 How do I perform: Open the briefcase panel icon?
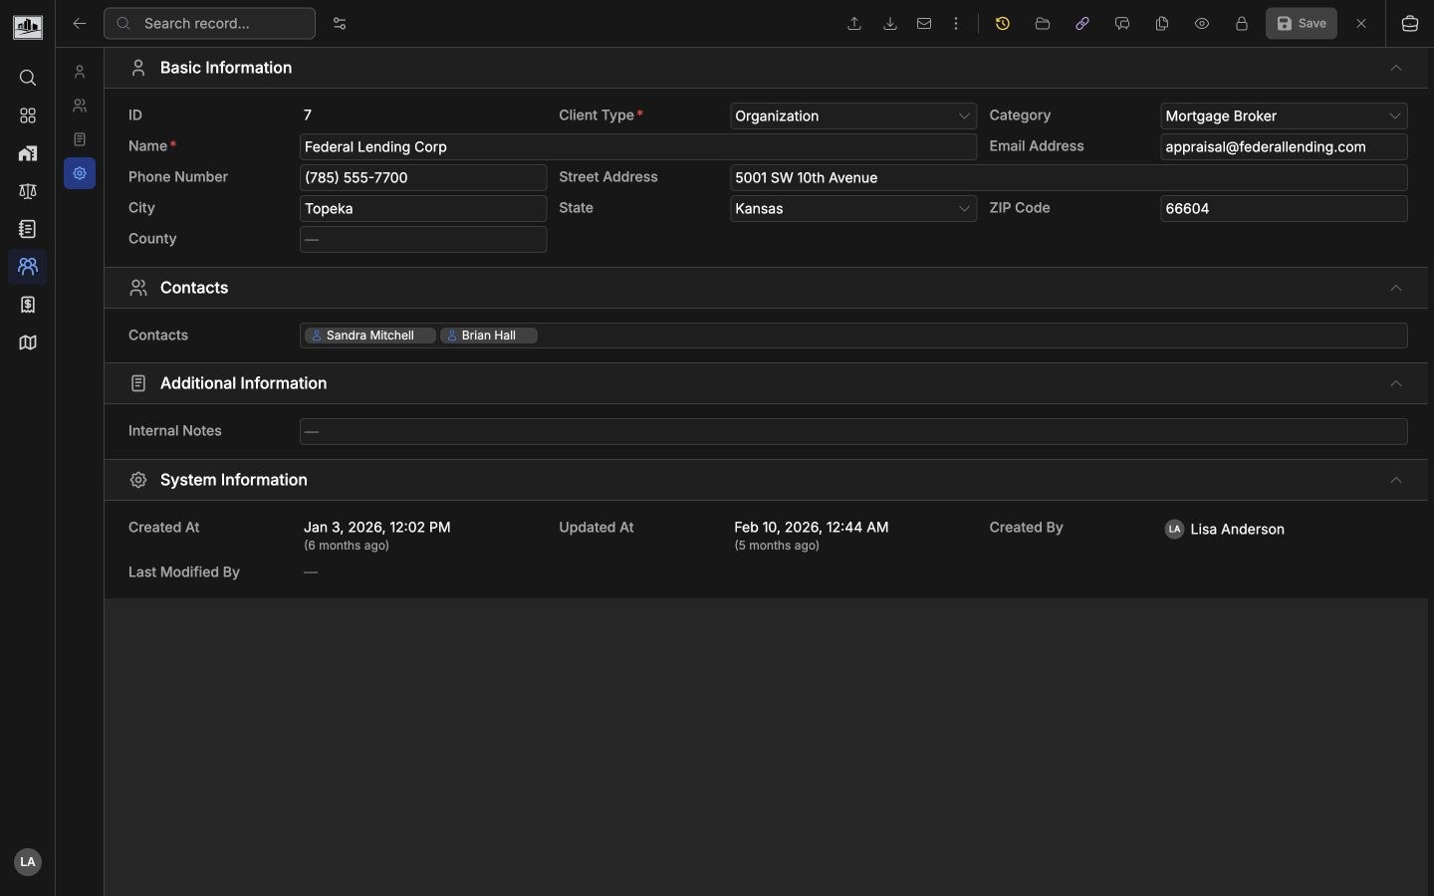tap(1411, 24)
